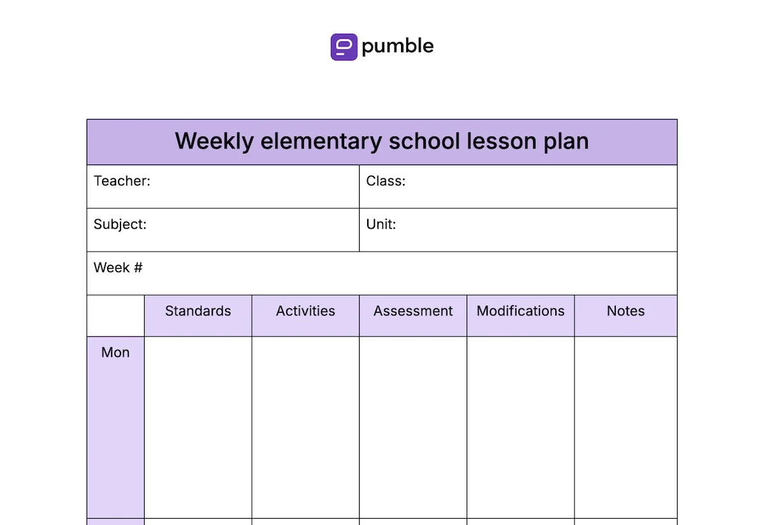765x525 pixels.
Task: Click the Standards column header
Action: click(x=198, y=312)
